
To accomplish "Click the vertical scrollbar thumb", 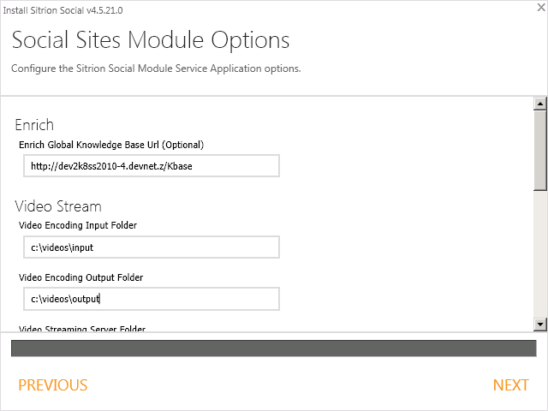I will [x=539, y=150].
